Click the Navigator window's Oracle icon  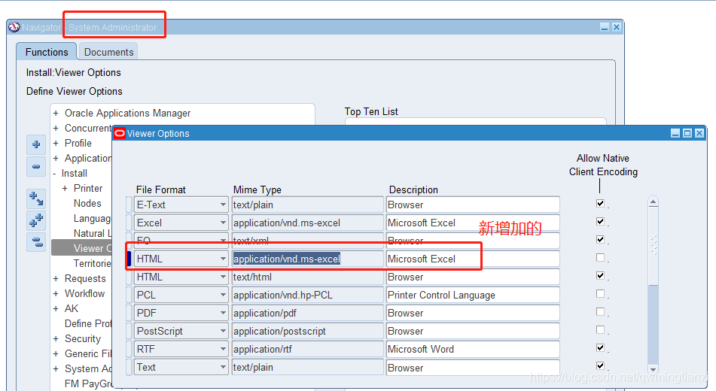[x=14, y=27]
